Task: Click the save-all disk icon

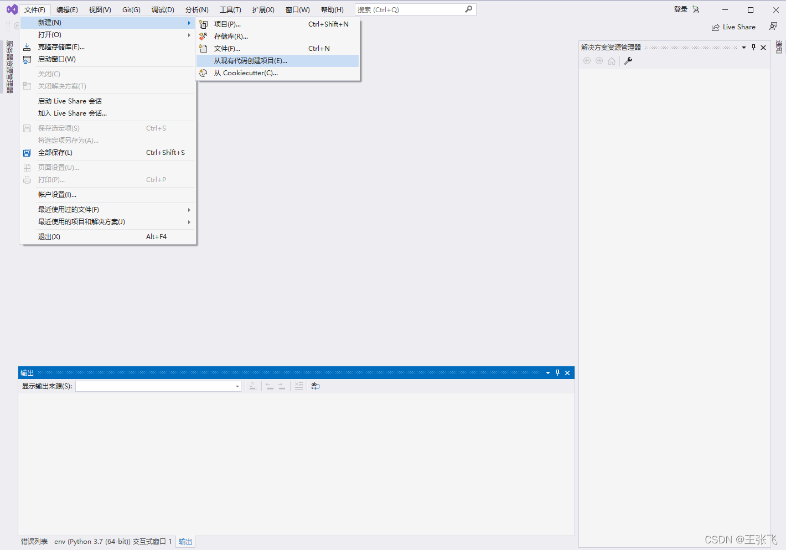Action: point(27,153)
